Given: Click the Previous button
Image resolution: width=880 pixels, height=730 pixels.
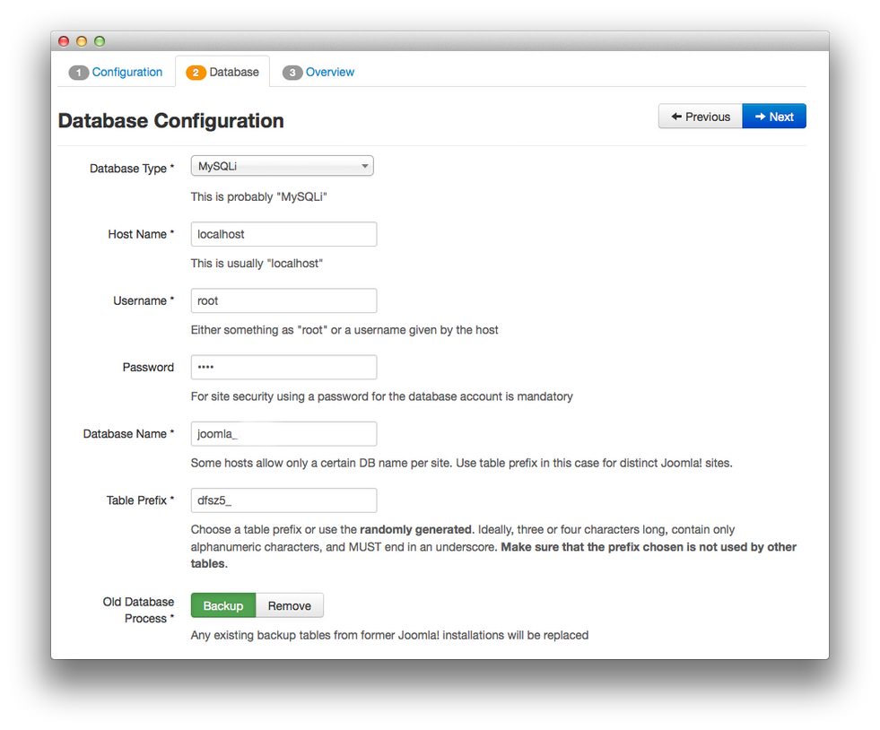Looking at the screenshot, I should point(700,116).
